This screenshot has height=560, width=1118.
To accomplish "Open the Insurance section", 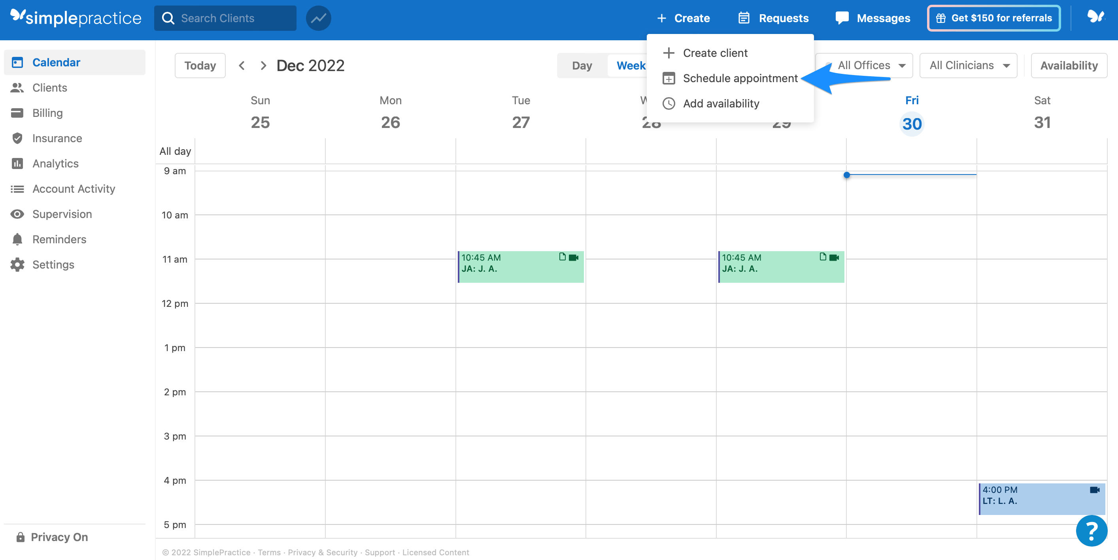I will (x=57, y=138).
